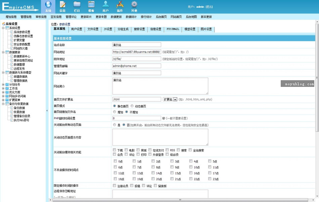The width and height of the screenshot is (319, 202).
Task: Check the 0点 time checkbox
Action: click(116, 161)
